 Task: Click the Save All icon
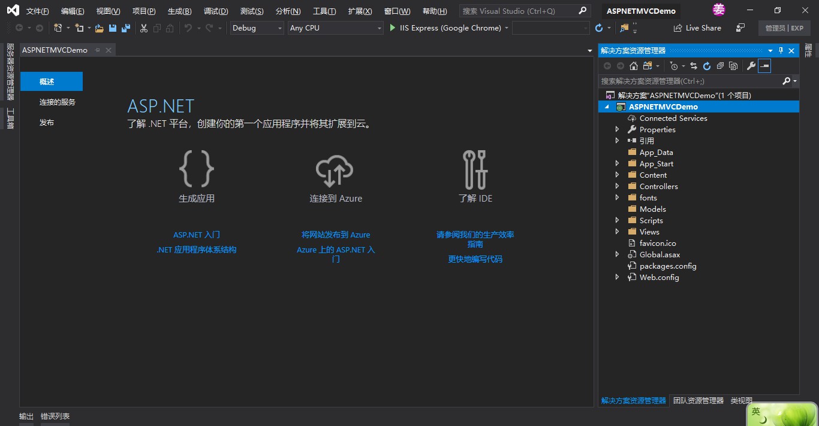(125, 28)
